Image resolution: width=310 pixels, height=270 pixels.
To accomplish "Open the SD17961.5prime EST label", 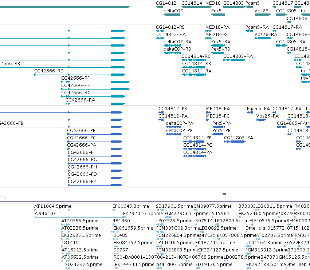I will 174,206.
